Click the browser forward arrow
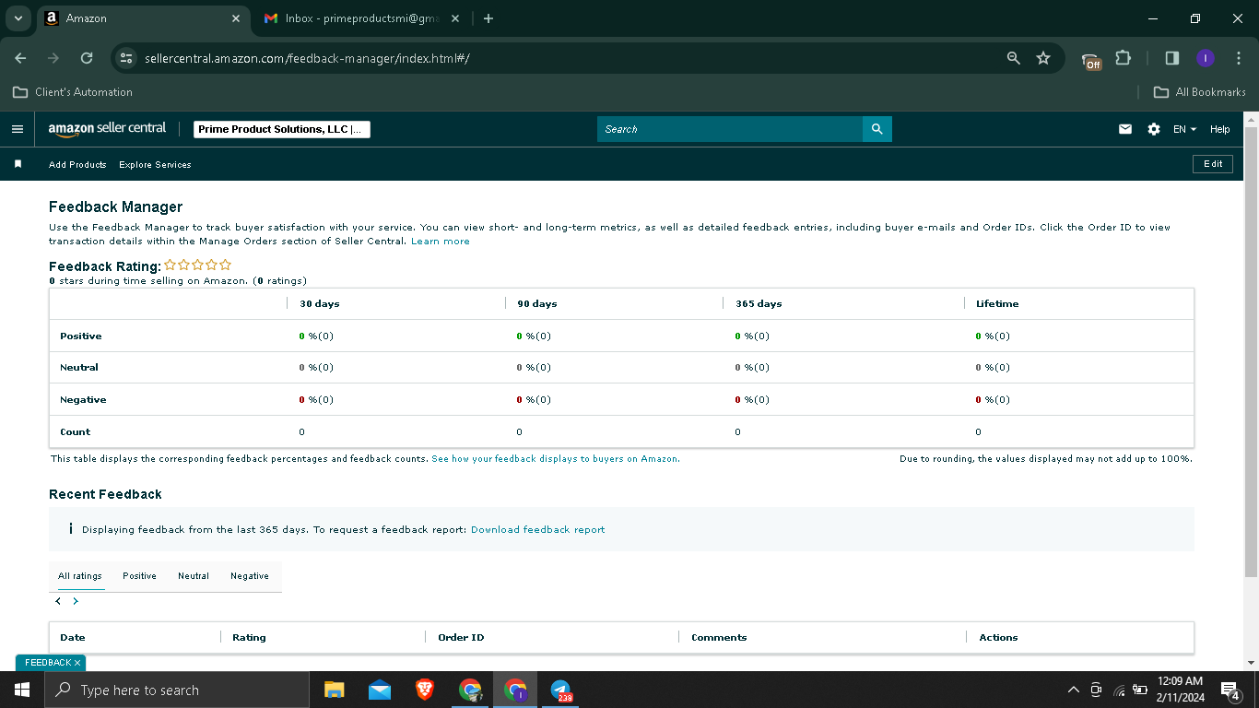 click(x=53, y=58)
